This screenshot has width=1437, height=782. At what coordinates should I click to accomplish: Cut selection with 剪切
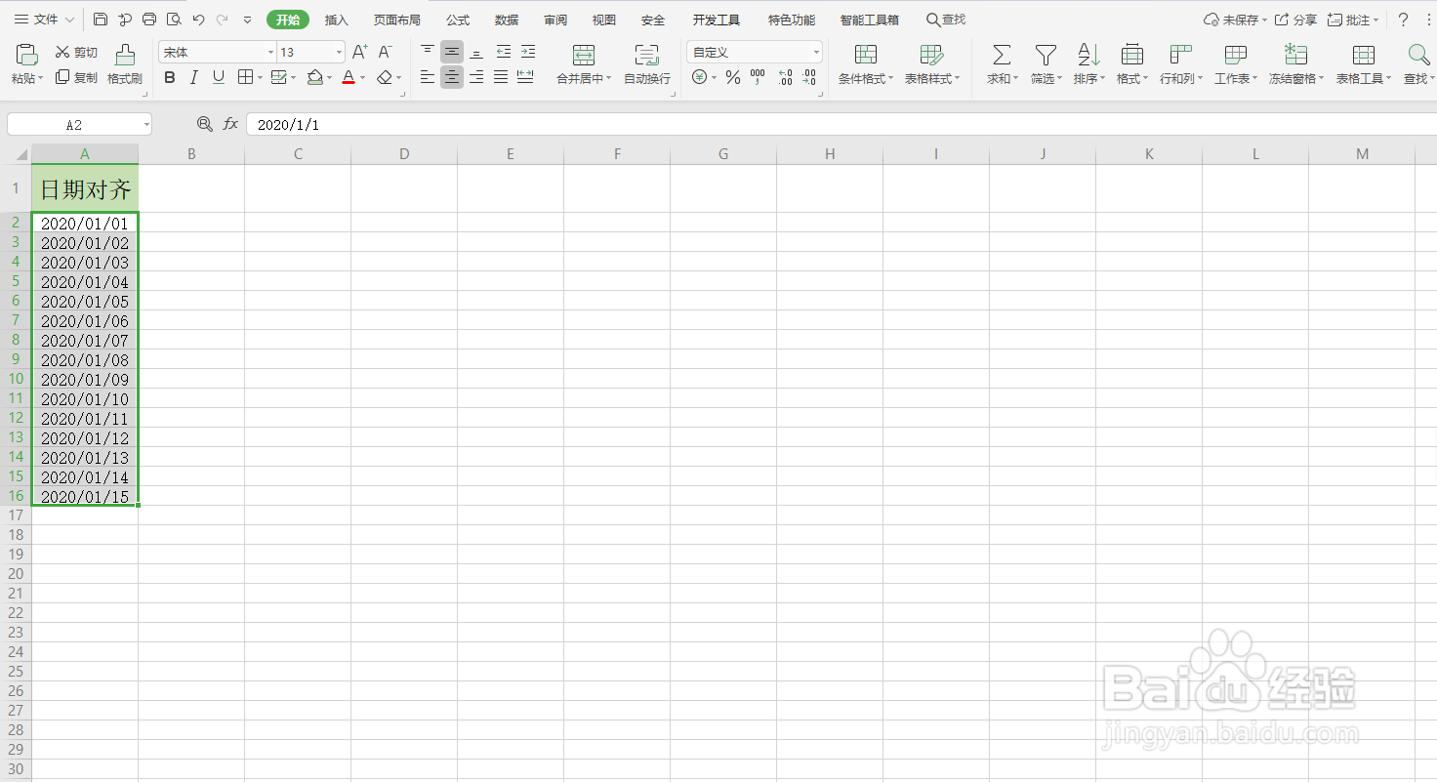pyautogui.click(x=76, y=52)
